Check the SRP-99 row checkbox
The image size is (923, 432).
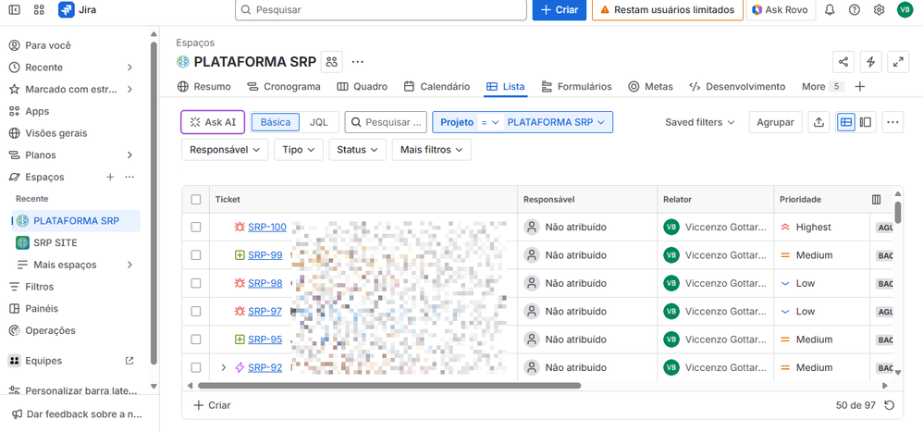pyautogui.click(x=196, y=255)
